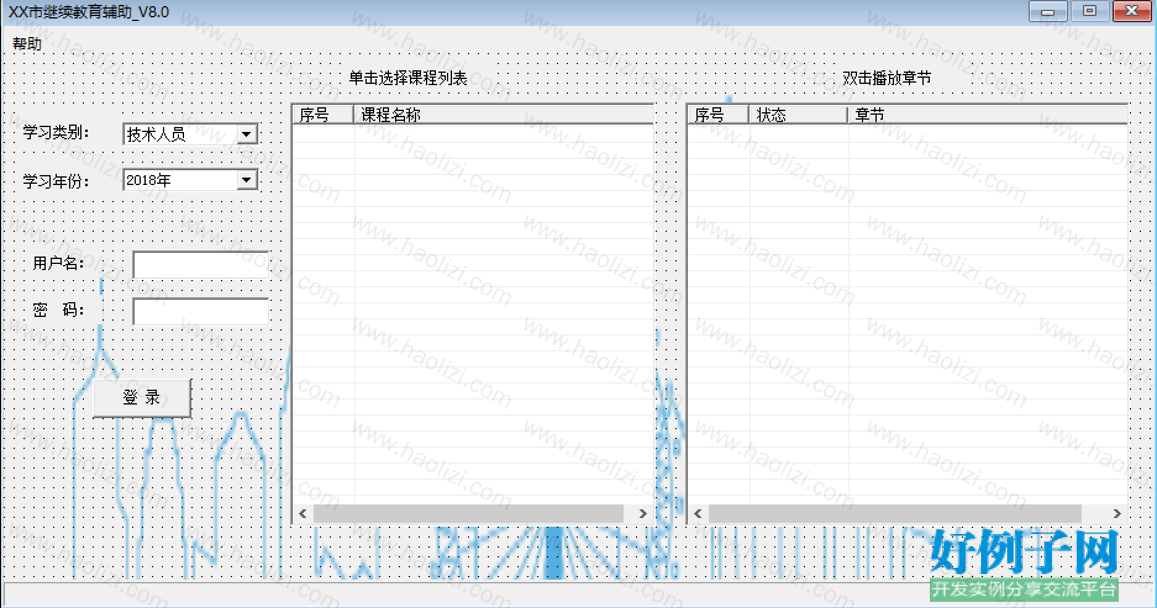
Task: Click the 课程名称 column header
Action: [504, 115]
